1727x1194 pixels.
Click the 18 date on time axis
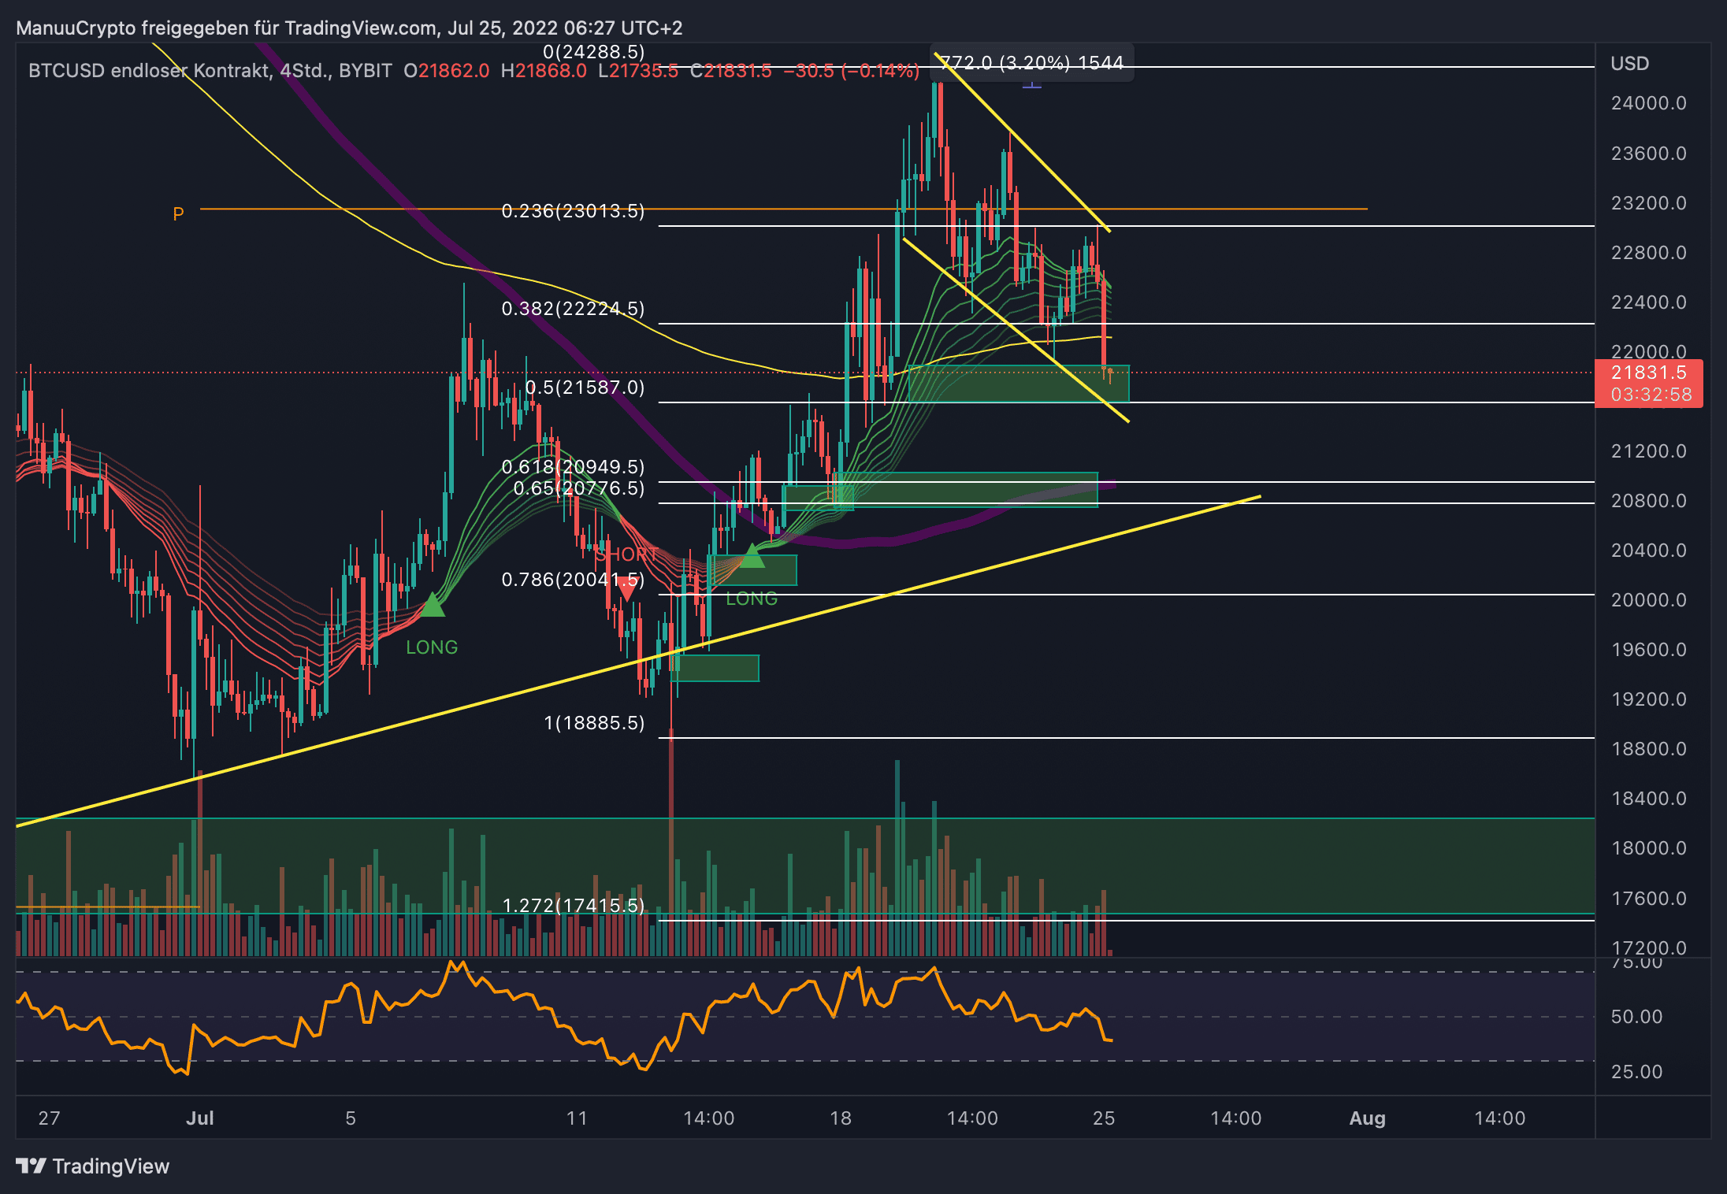(841, 1118)
